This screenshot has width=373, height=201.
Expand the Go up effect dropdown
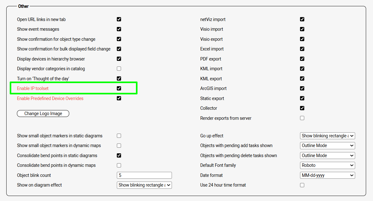tap(327, 136)
